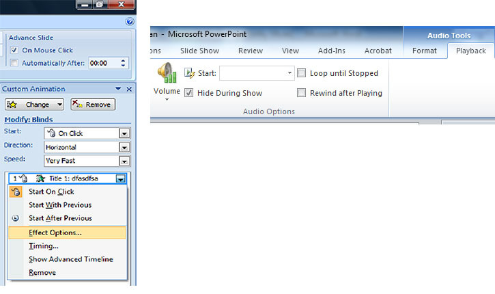Screen dimensions: 495x294
Task: Open dropdown arrow on Title 1 animation item
Action: [120, 179]
